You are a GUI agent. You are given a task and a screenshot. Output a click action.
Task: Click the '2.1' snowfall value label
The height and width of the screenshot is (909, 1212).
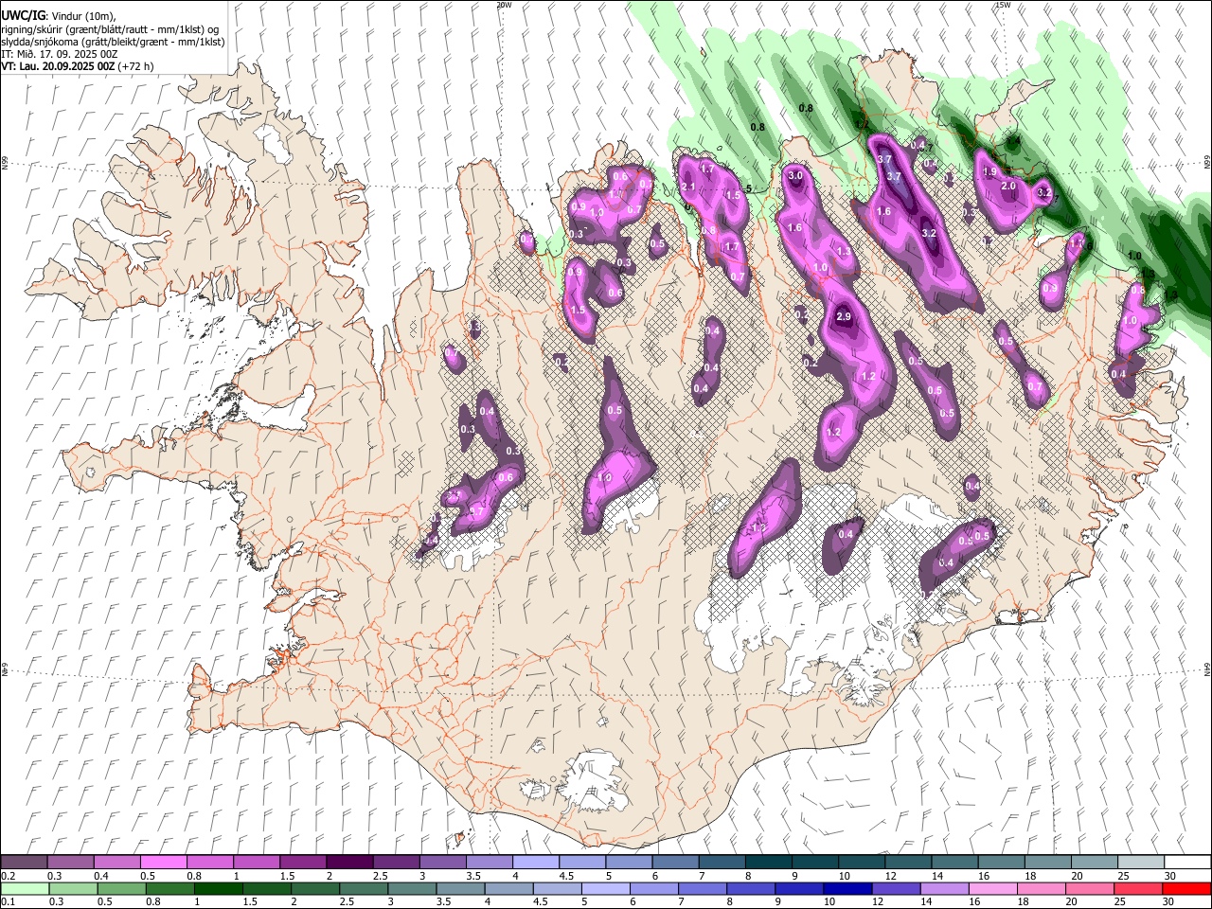click(688, 187)
